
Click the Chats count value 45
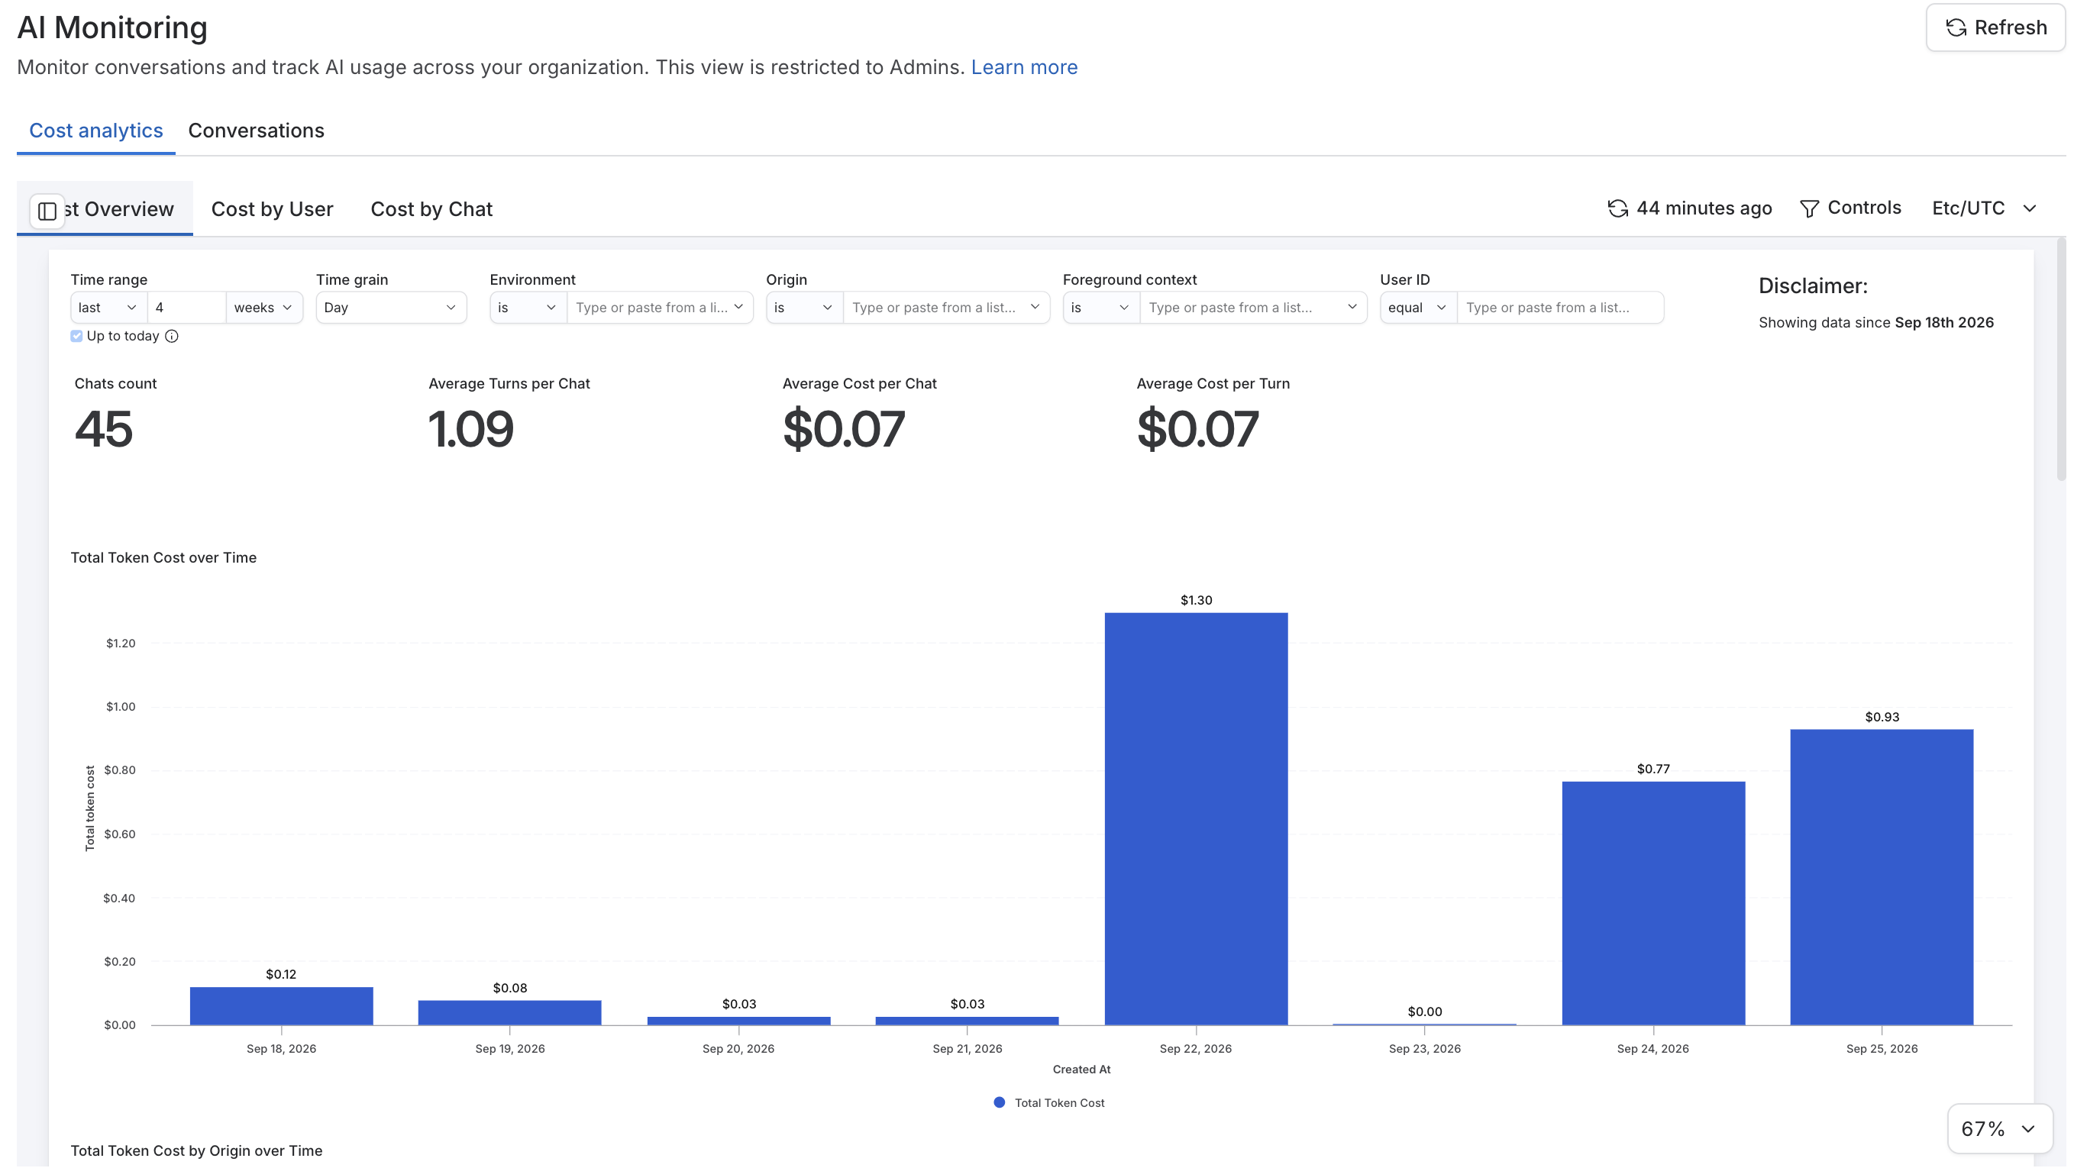[103, 428]
